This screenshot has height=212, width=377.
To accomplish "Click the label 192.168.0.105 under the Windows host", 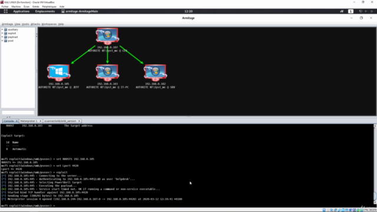I will [59, 84].
